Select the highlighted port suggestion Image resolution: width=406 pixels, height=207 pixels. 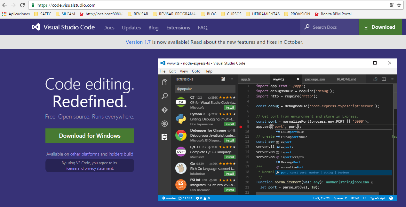click(334, 172)
